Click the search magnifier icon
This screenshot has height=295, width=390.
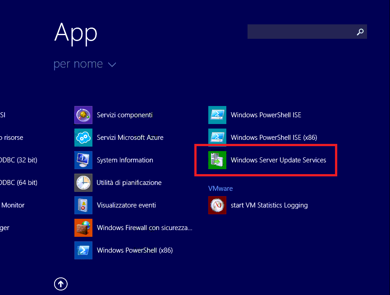pyautogui.click(x=360, y=32)
